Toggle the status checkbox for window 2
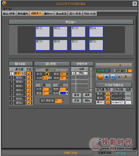This screenshot has width=139, height=156. [29, 78]
